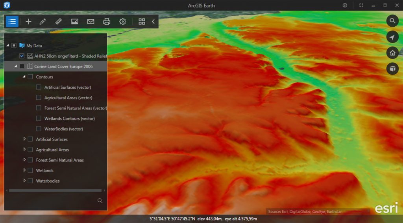
Task: Click the ArcGIS Earth logo icon
Action: [7, 5]
